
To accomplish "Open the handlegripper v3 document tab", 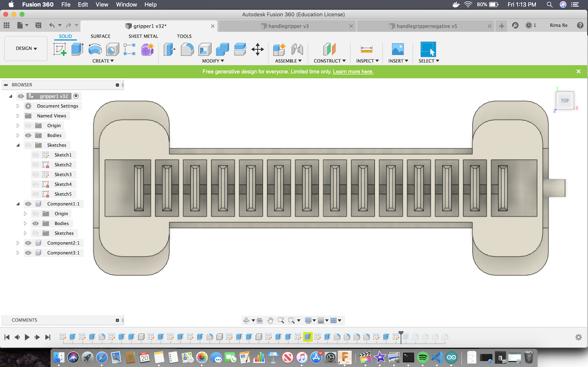I will pos(288,26).
